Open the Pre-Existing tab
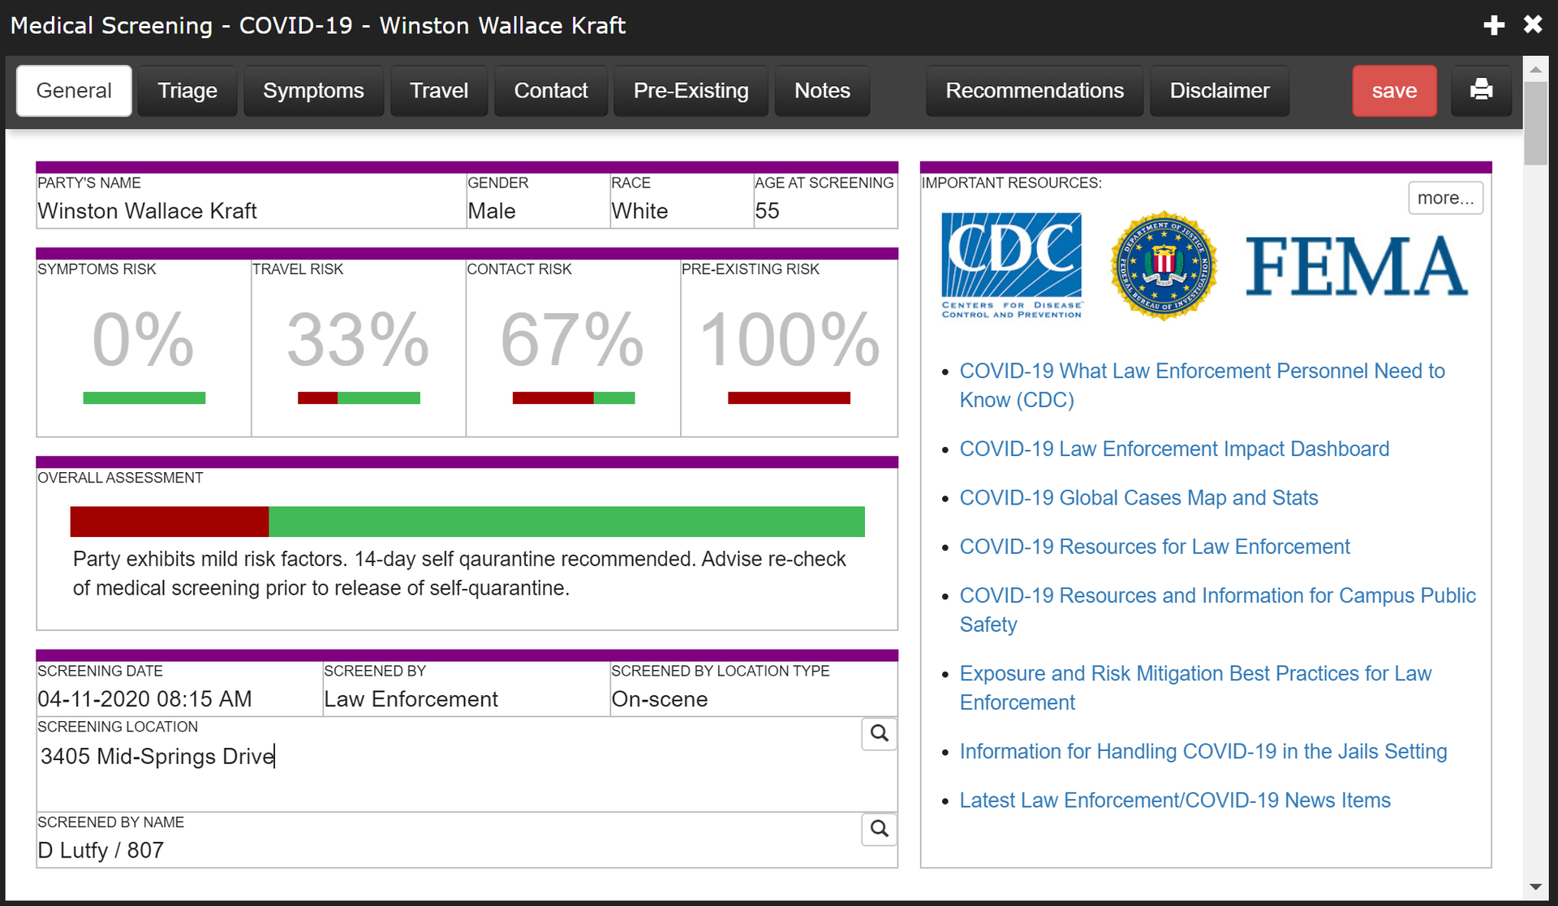The image size is (1558, 906). 691,90
